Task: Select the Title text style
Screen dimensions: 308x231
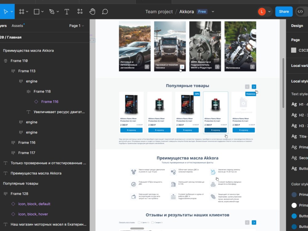Action: [300, 136]
